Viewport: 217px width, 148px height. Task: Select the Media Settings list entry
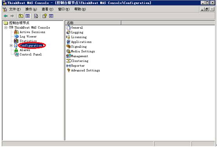tap(83, 51)
